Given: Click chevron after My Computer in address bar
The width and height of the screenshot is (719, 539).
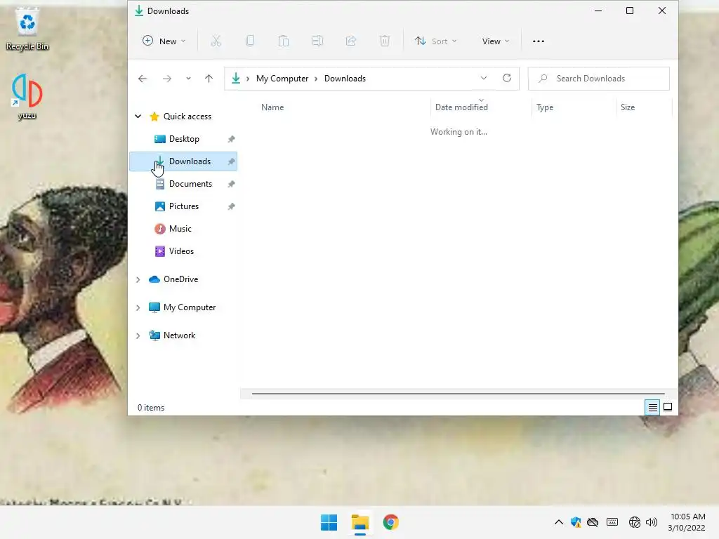Looking at the screenshot, I should (x=316, y=79).
